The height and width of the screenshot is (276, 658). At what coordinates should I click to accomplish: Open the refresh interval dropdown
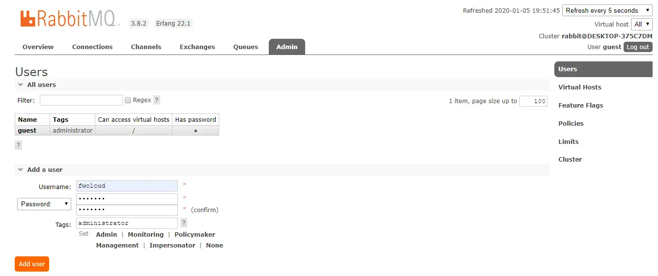[x=607, y=10]
